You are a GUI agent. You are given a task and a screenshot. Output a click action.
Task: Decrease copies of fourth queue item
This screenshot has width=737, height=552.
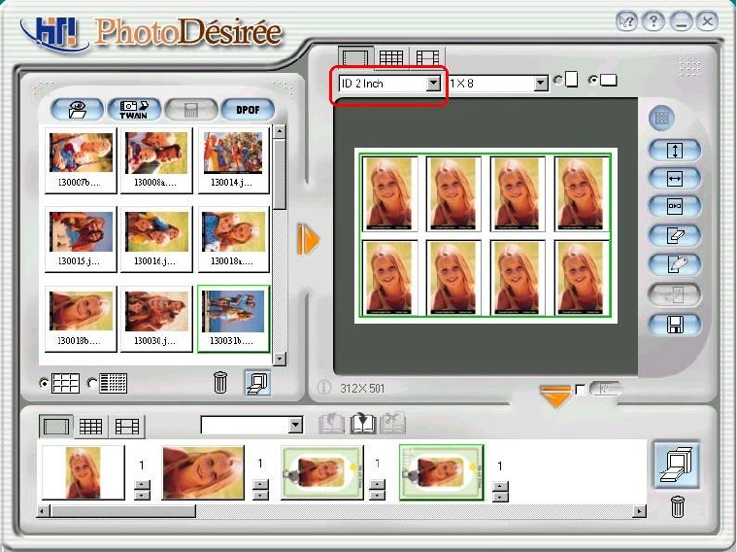tap(500, 497)
